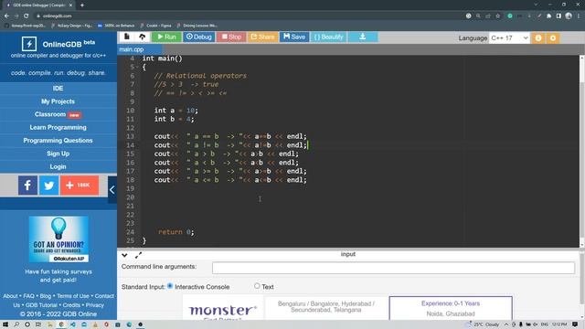
Task: Collapse the sidebar with the left chevron
Action: tap(112, 189)
